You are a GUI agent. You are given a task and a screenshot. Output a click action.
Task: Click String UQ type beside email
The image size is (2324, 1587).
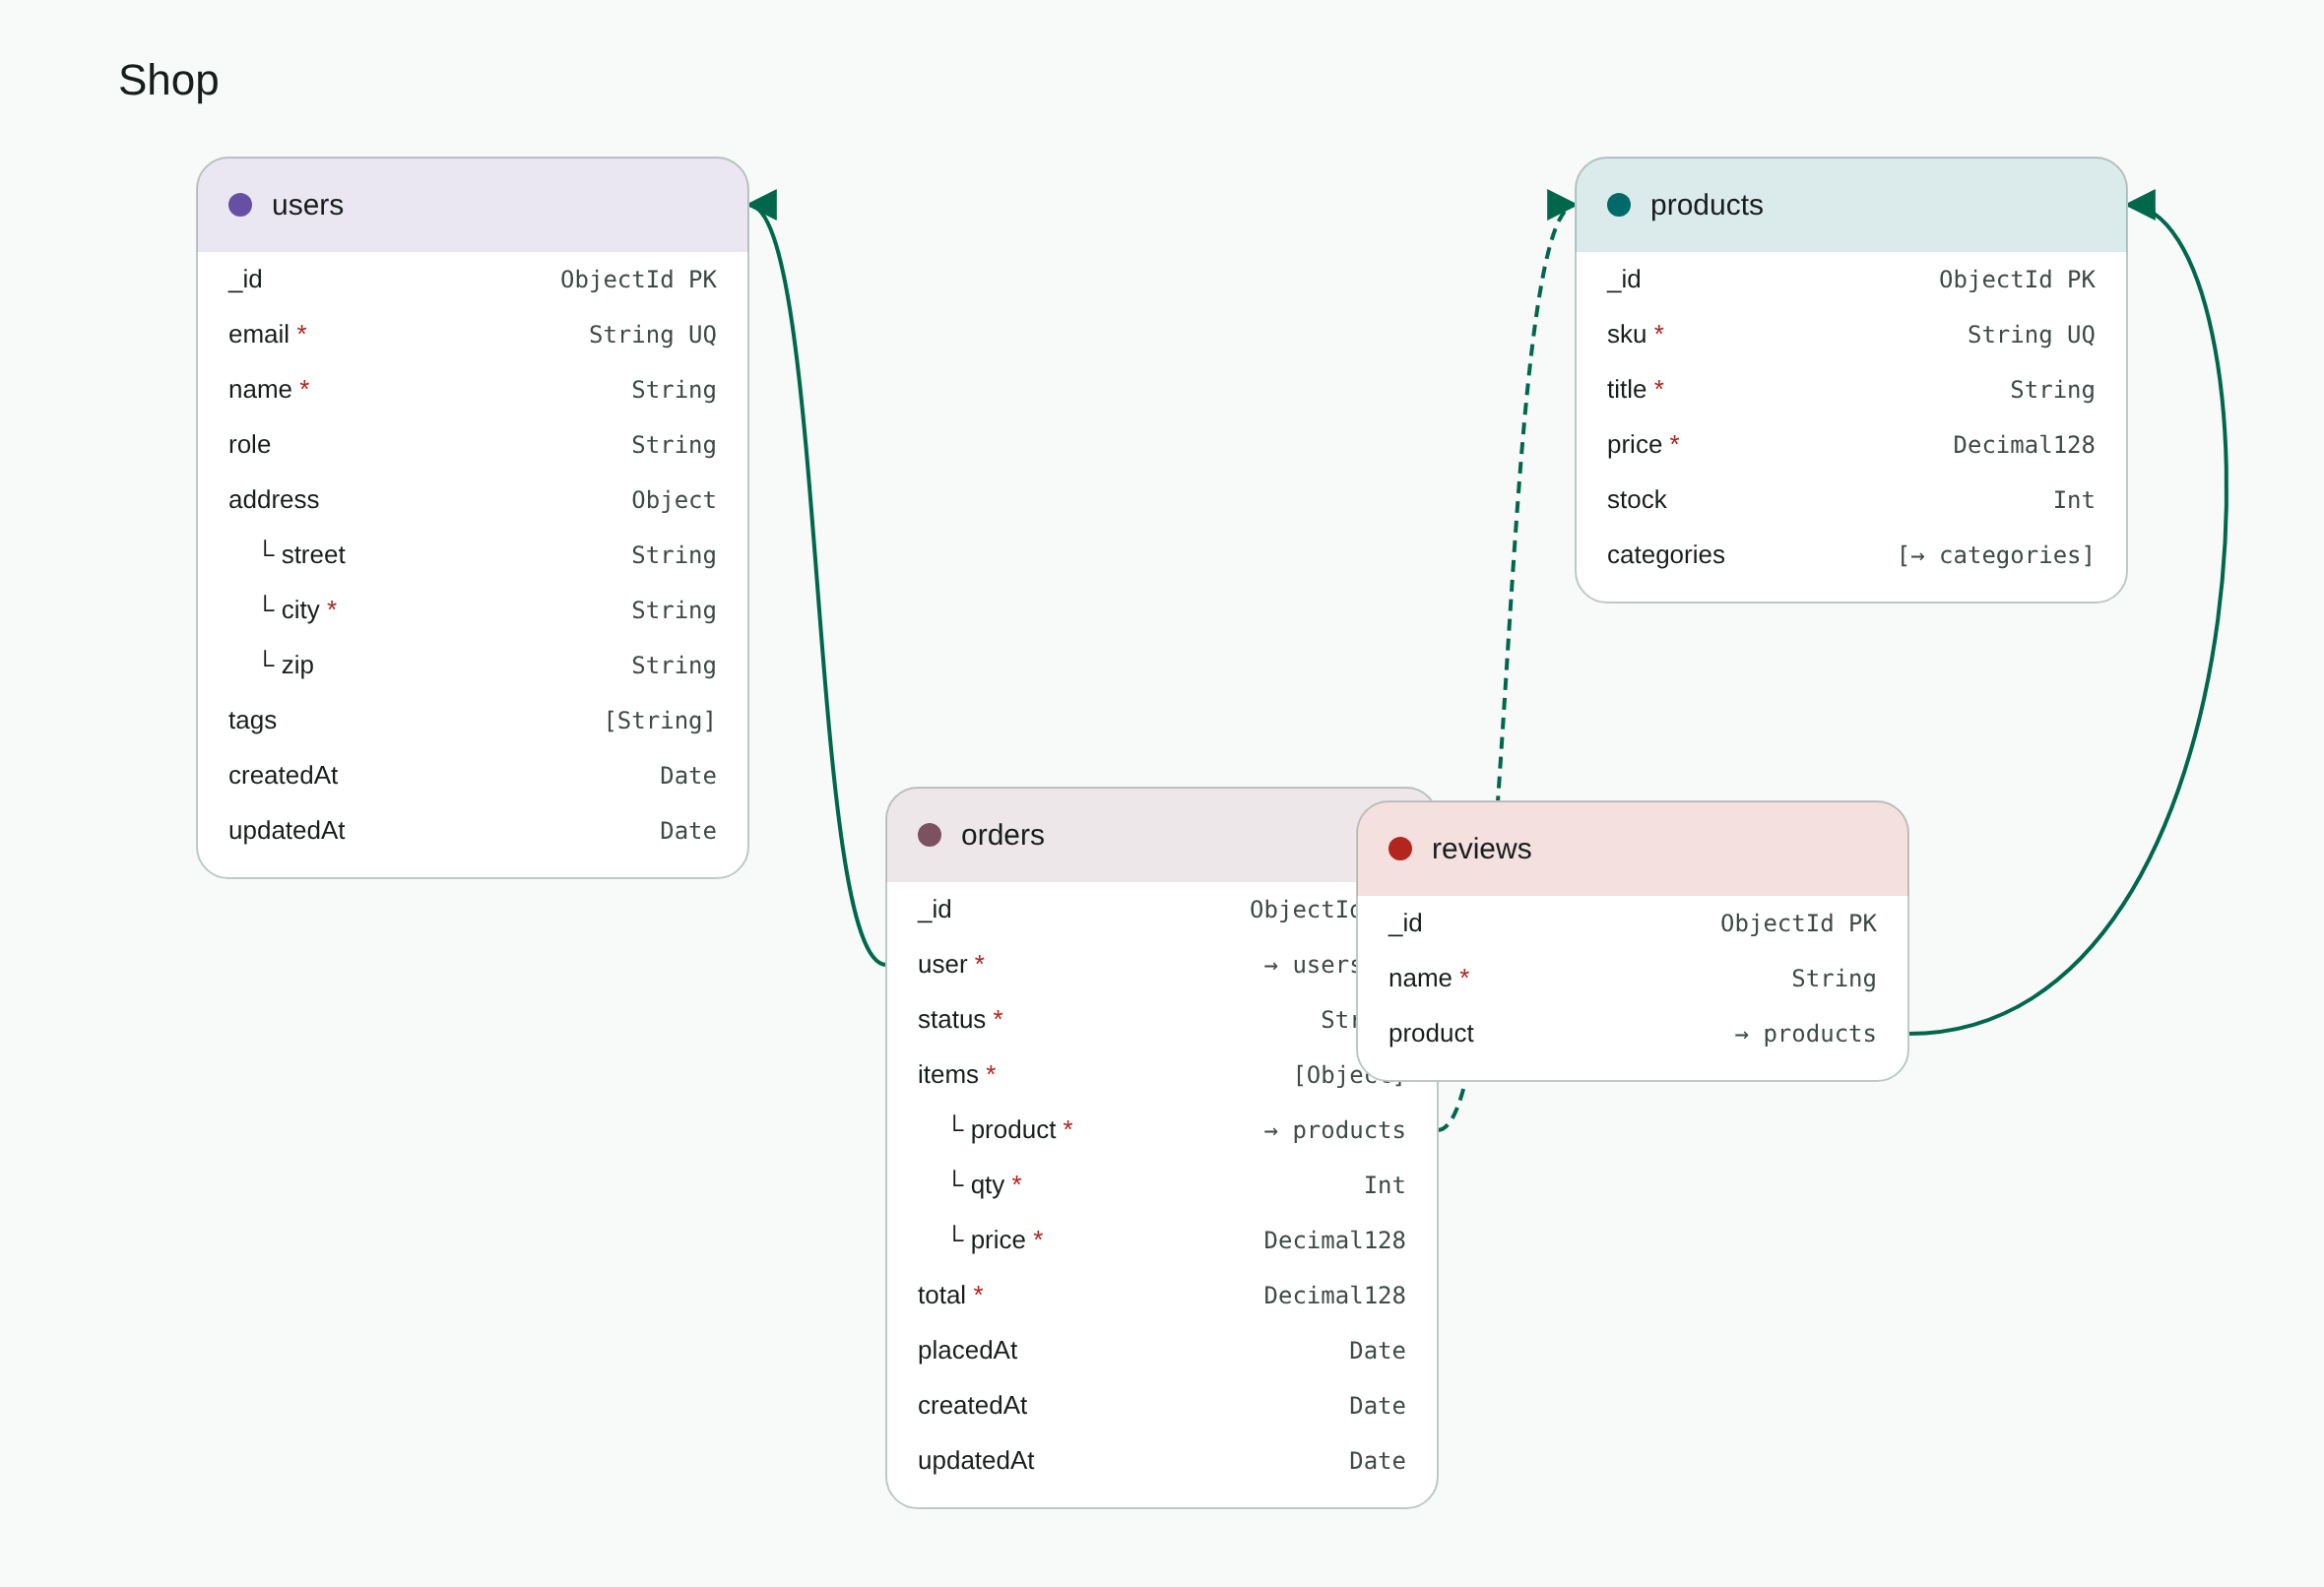coord(652,334)
